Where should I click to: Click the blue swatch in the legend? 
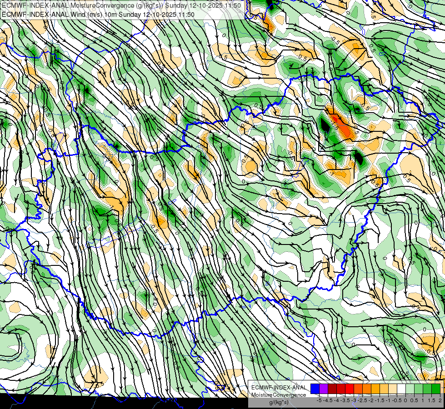click(x=315, y=389)
